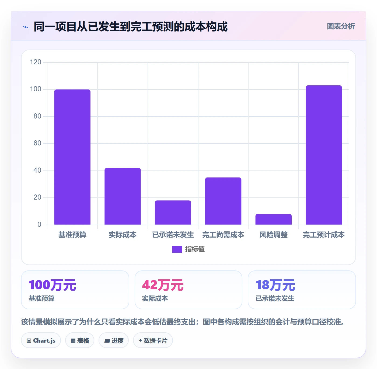Click the 已承诺未发生 x-axis label

pos(173,235)
